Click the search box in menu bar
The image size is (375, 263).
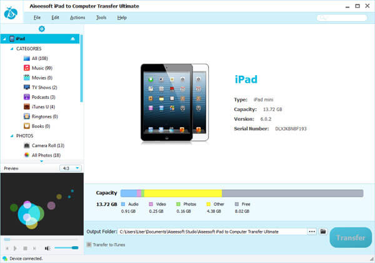pos(342,18)
